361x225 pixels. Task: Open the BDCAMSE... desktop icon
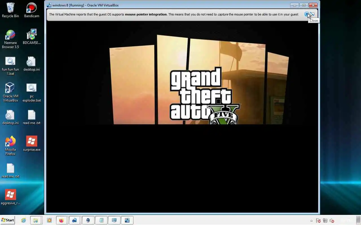point(32,37)
